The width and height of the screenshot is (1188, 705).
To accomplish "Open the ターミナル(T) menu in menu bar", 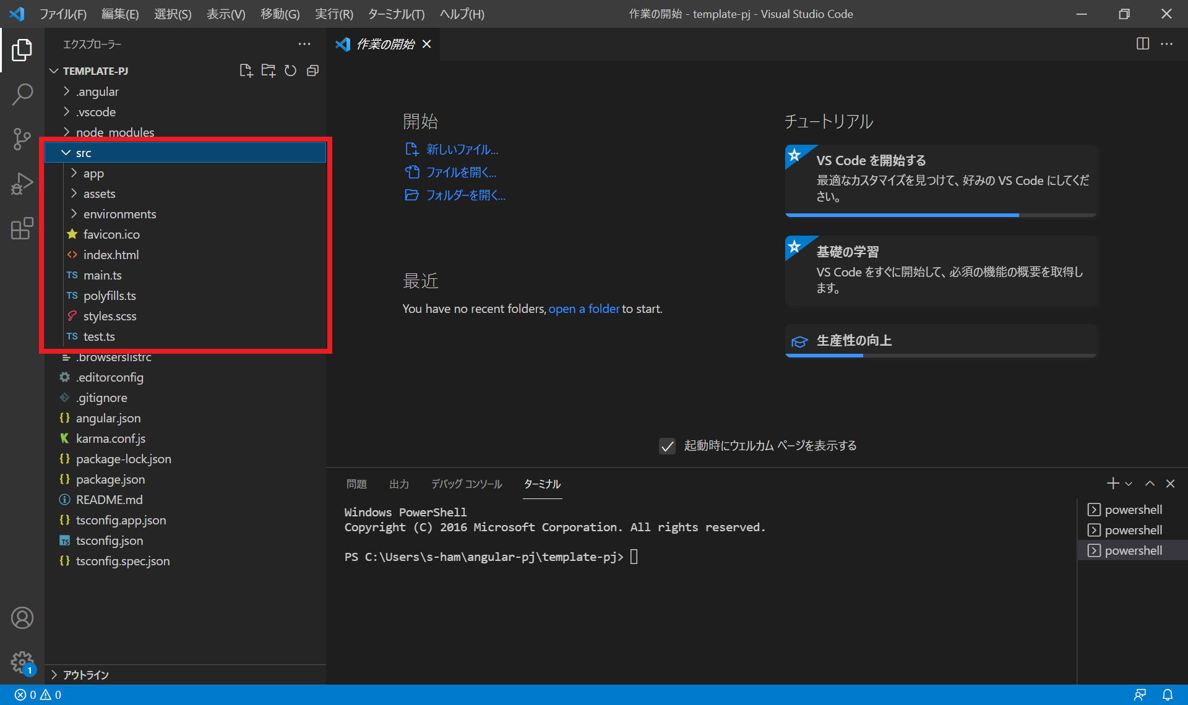I will pos(396,14).
